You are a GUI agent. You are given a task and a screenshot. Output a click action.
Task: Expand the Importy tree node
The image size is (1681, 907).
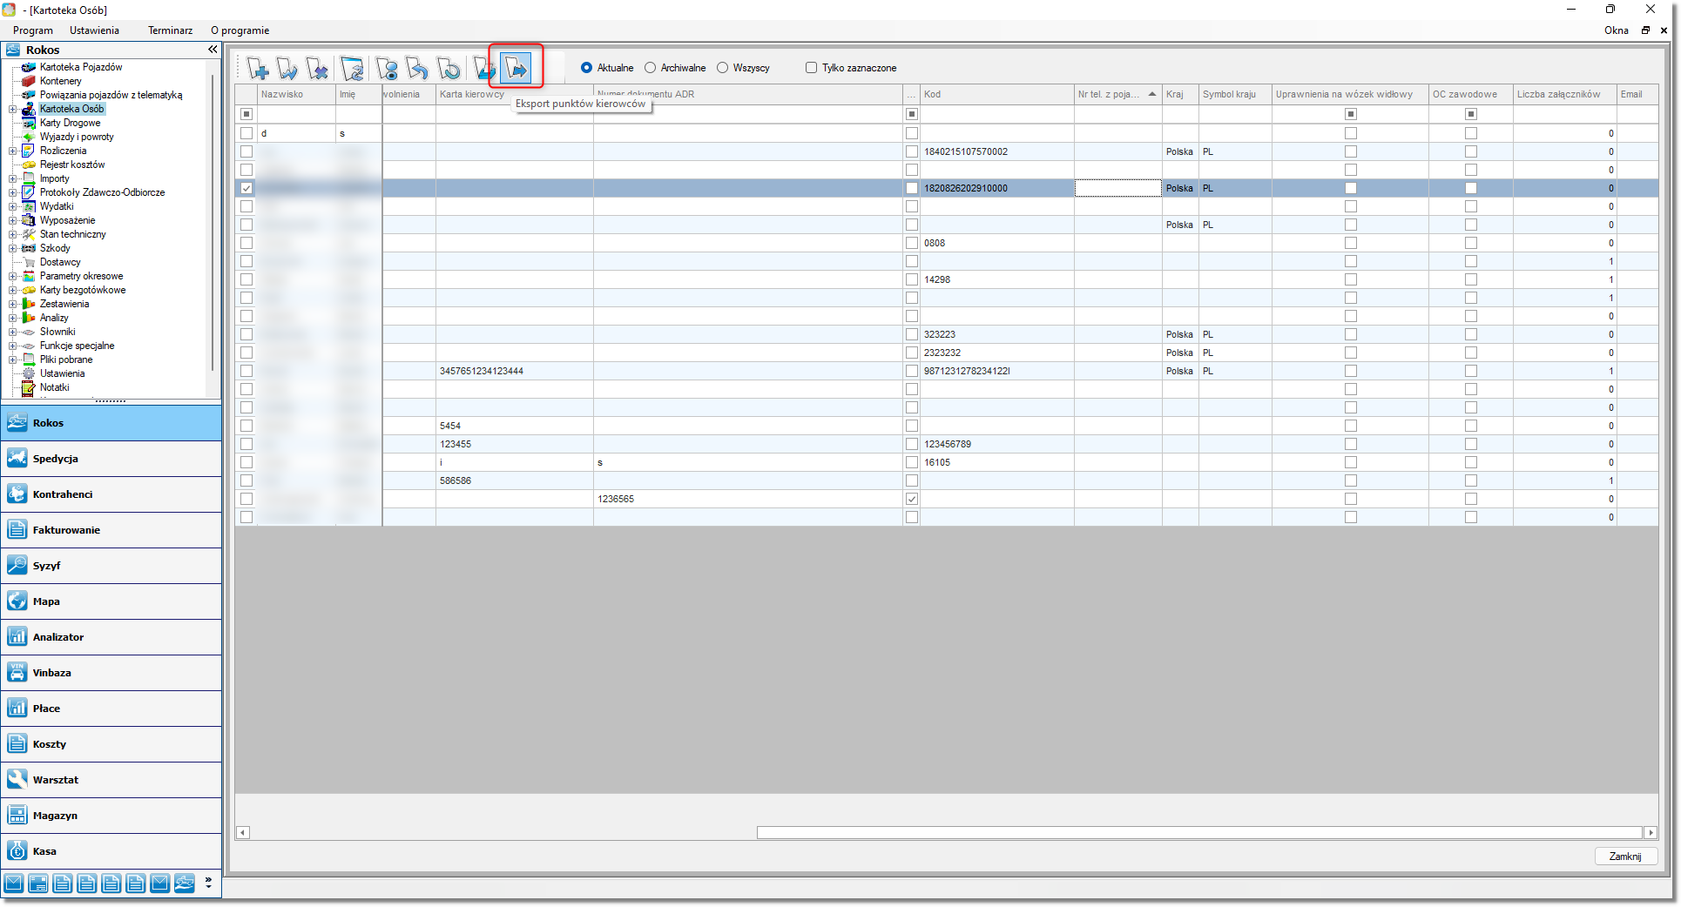pos(12,179)
